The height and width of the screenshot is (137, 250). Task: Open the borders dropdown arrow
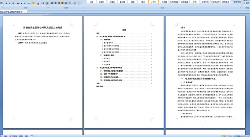coord(81,3)
